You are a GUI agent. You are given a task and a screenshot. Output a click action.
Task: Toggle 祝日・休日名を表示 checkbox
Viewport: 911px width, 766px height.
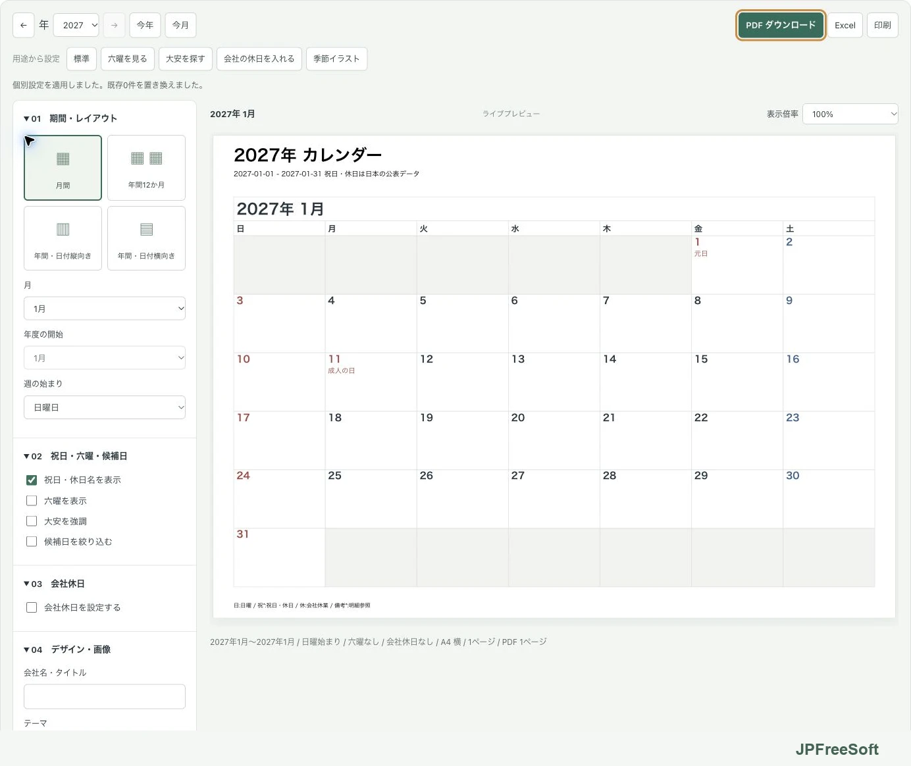(32, 480)
